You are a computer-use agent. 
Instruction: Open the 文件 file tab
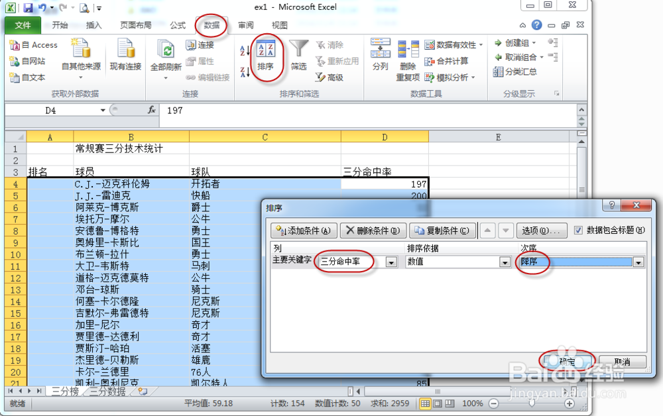pyautogui.click(x=23, y=25)
